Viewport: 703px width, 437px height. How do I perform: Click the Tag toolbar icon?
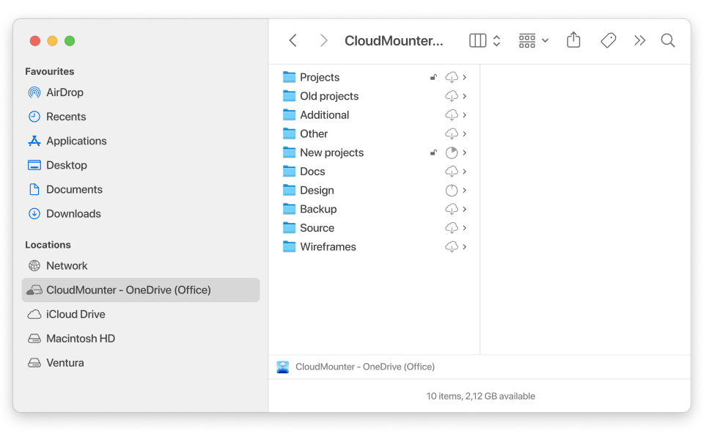[608, 40]
